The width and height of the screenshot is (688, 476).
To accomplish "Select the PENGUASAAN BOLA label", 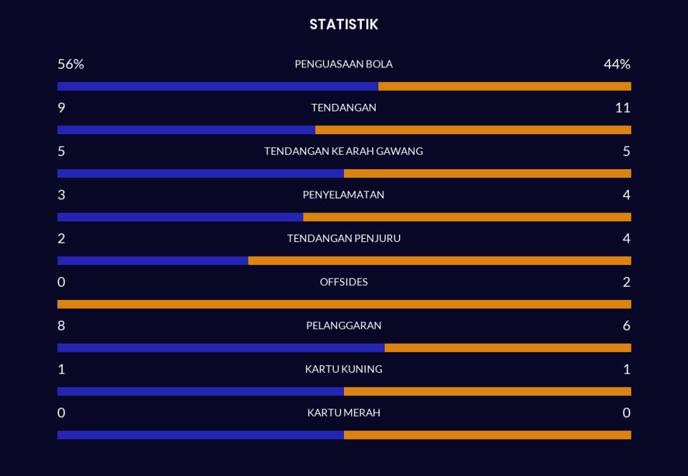I will point(343,64).
